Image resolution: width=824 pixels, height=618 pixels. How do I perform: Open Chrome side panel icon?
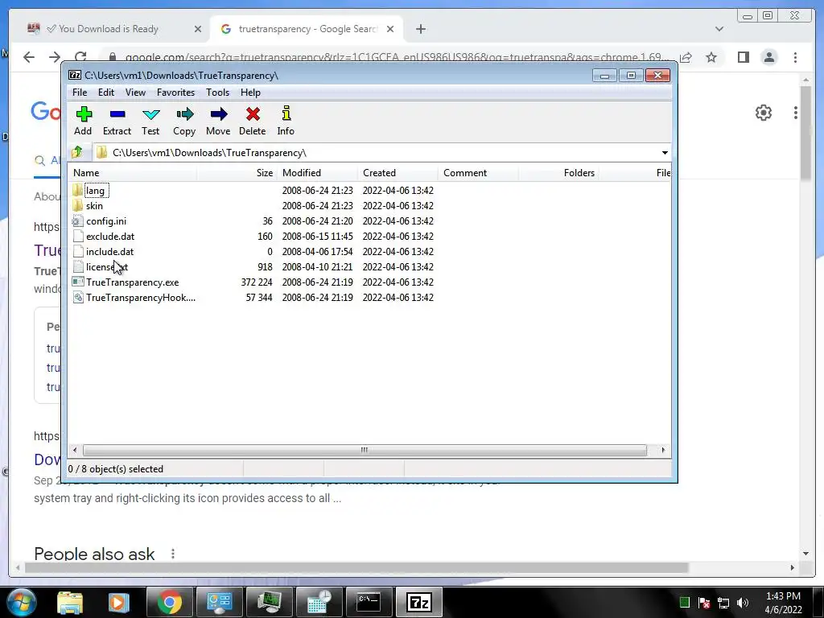[743, 57]
